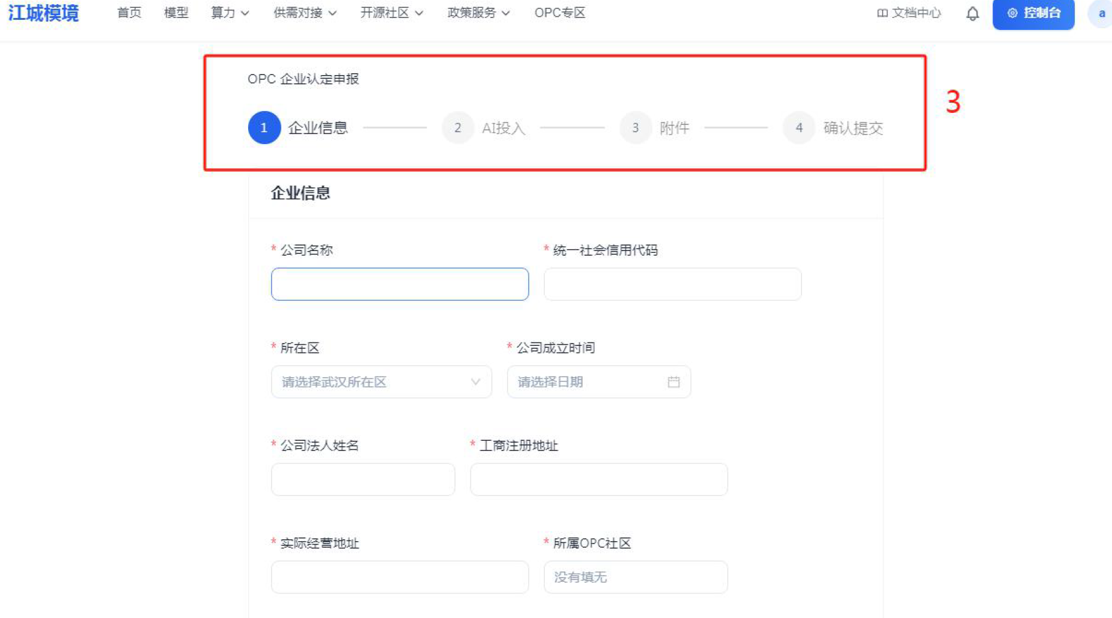
Task: Focus the 工商注册地址 input field
Action: pyautogui.click(x=599, y=479)
